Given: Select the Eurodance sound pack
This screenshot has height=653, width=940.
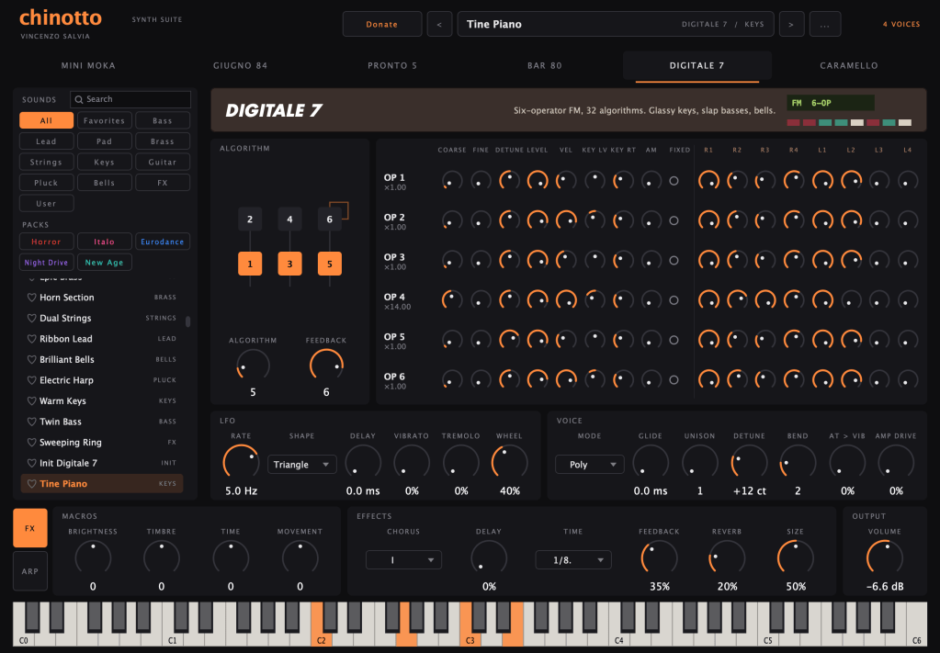Looking at the screenshot, I should (163, 242).
